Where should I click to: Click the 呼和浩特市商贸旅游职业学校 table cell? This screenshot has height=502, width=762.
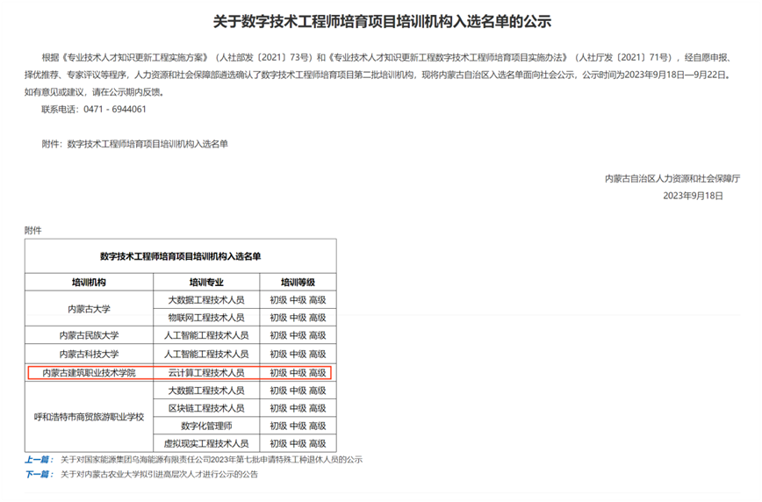pos(89,417)
